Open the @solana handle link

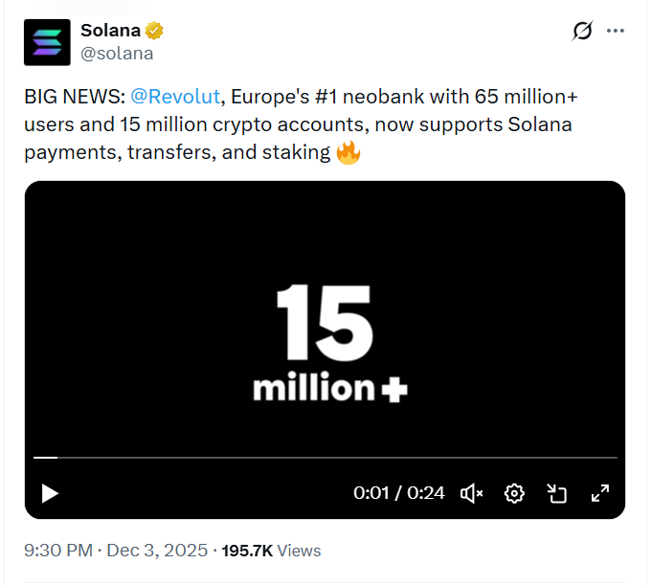coord(117,54)
